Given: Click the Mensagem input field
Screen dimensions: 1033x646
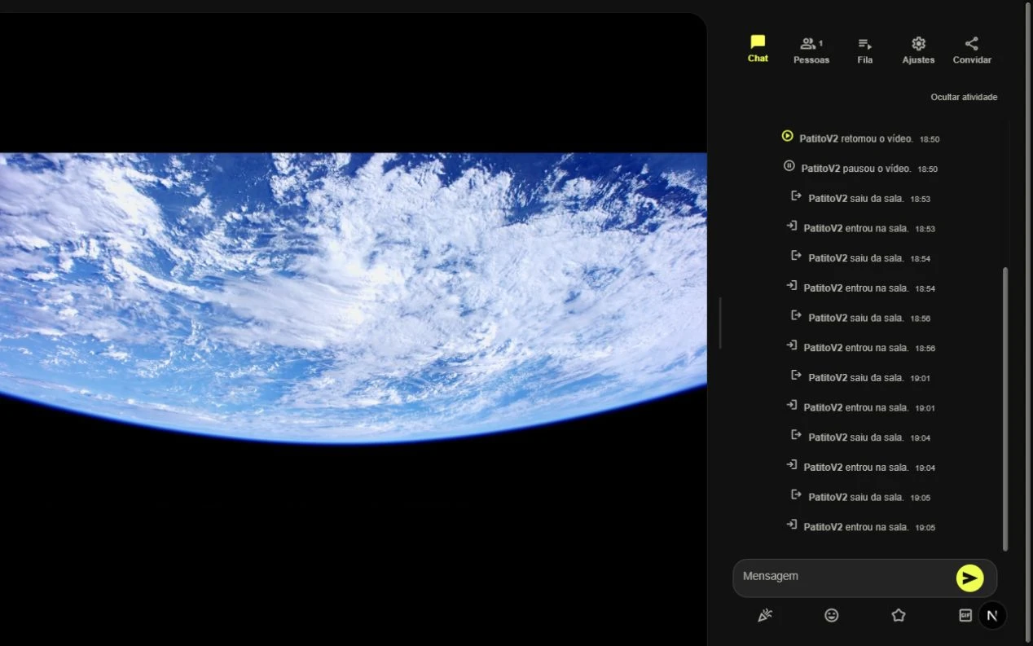Looking at the screenshot, I should pyautogui.click(x=843, y=577).
